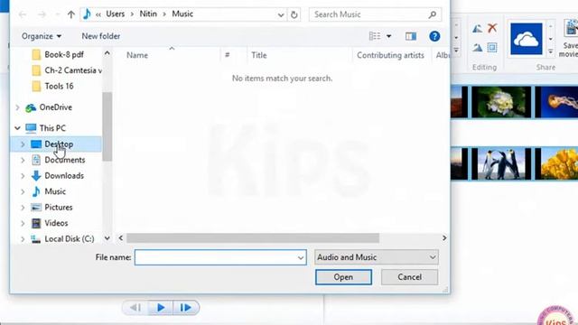Image resolution: width=578 pixels, height=325 pixels.
Task: Expand the Documents tree node
Action: tap(23, 160)
